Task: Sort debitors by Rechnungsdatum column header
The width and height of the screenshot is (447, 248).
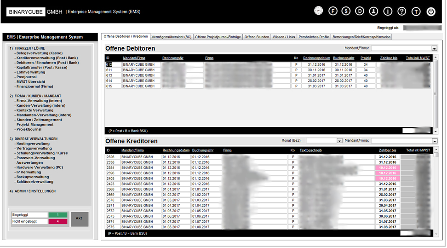Action: [x=317, y=58]
